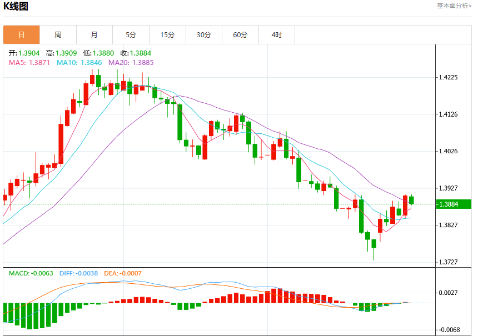The image size is (478, 336).
Task: Select the 日 daily chart tab
Action: (21, 35)
